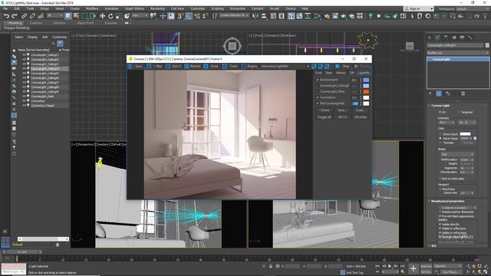Open the Motion tab in command panel
Viewport: 491px width, 276px height.
[x=454, y=38]
